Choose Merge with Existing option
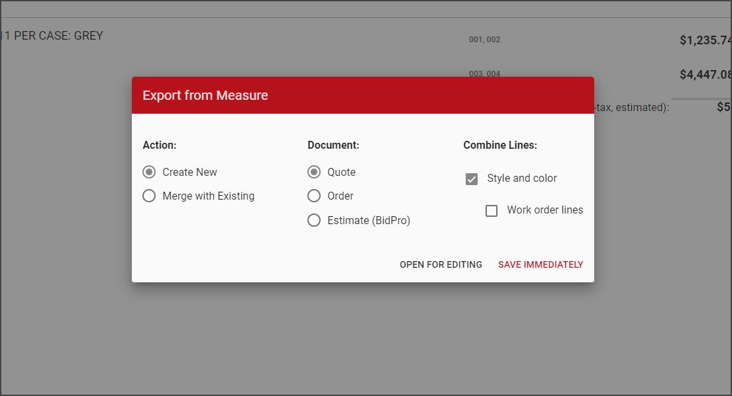732x396 pixels. click(x=148, y=196)
